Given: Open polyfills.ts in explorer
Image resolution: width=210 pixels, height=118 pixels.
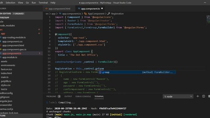Looking at the screenshot, I should (6, 81).
